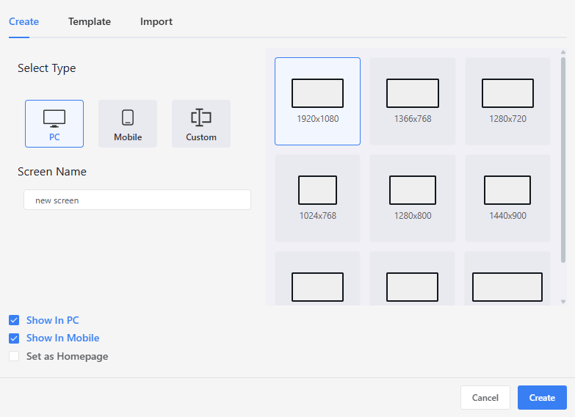
Task: Enable the Set as Homepage checkbox
Action: pos(14,357)
